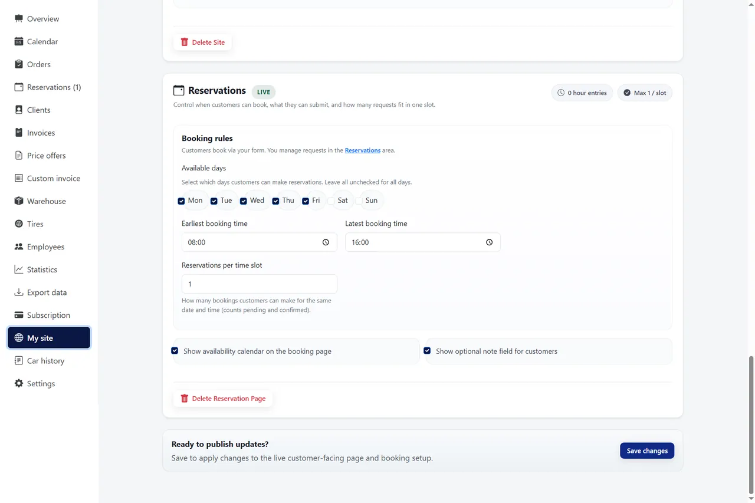Open Statistics chart icon
The height and width of the screenshot is (503, 755).
(x=19, y=269)
